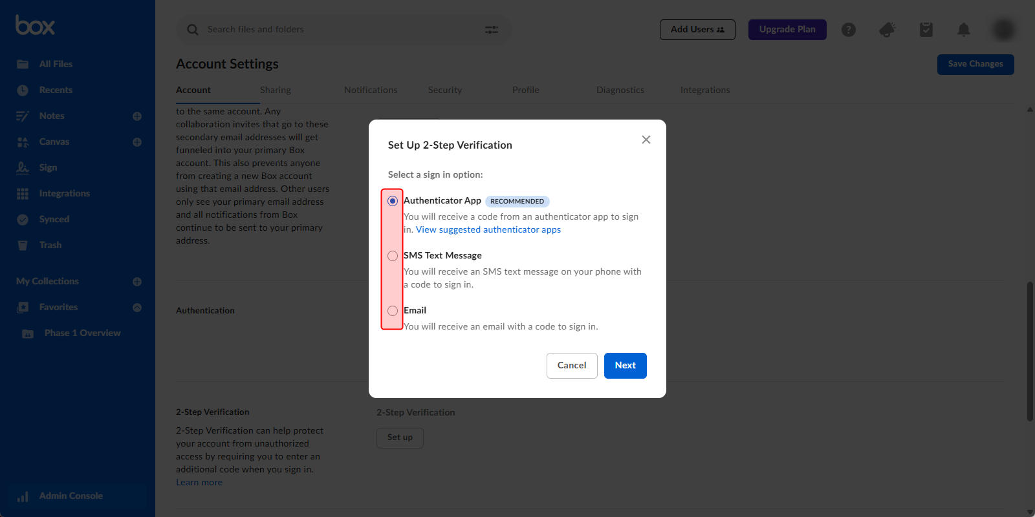The height and width of the screenshot is (517, 1035).
Task: Click the Next button
Action: [x=626, y=366]
